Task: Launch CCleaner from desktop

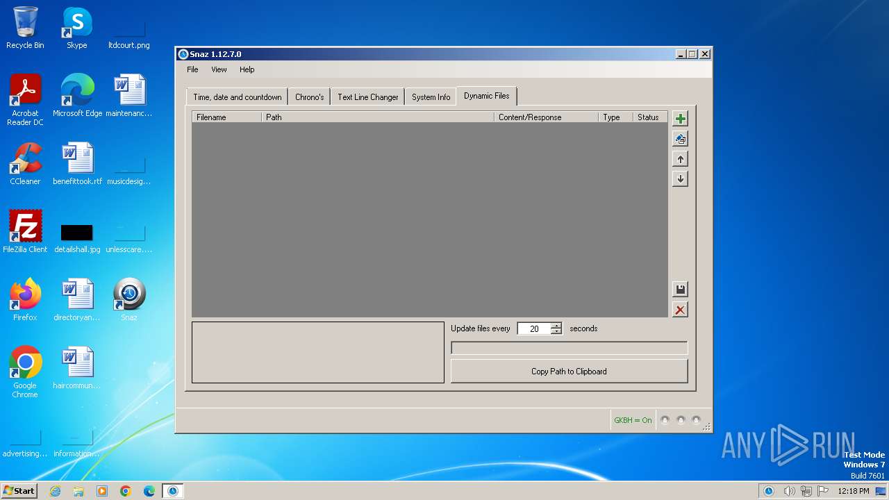Action: 25,164
